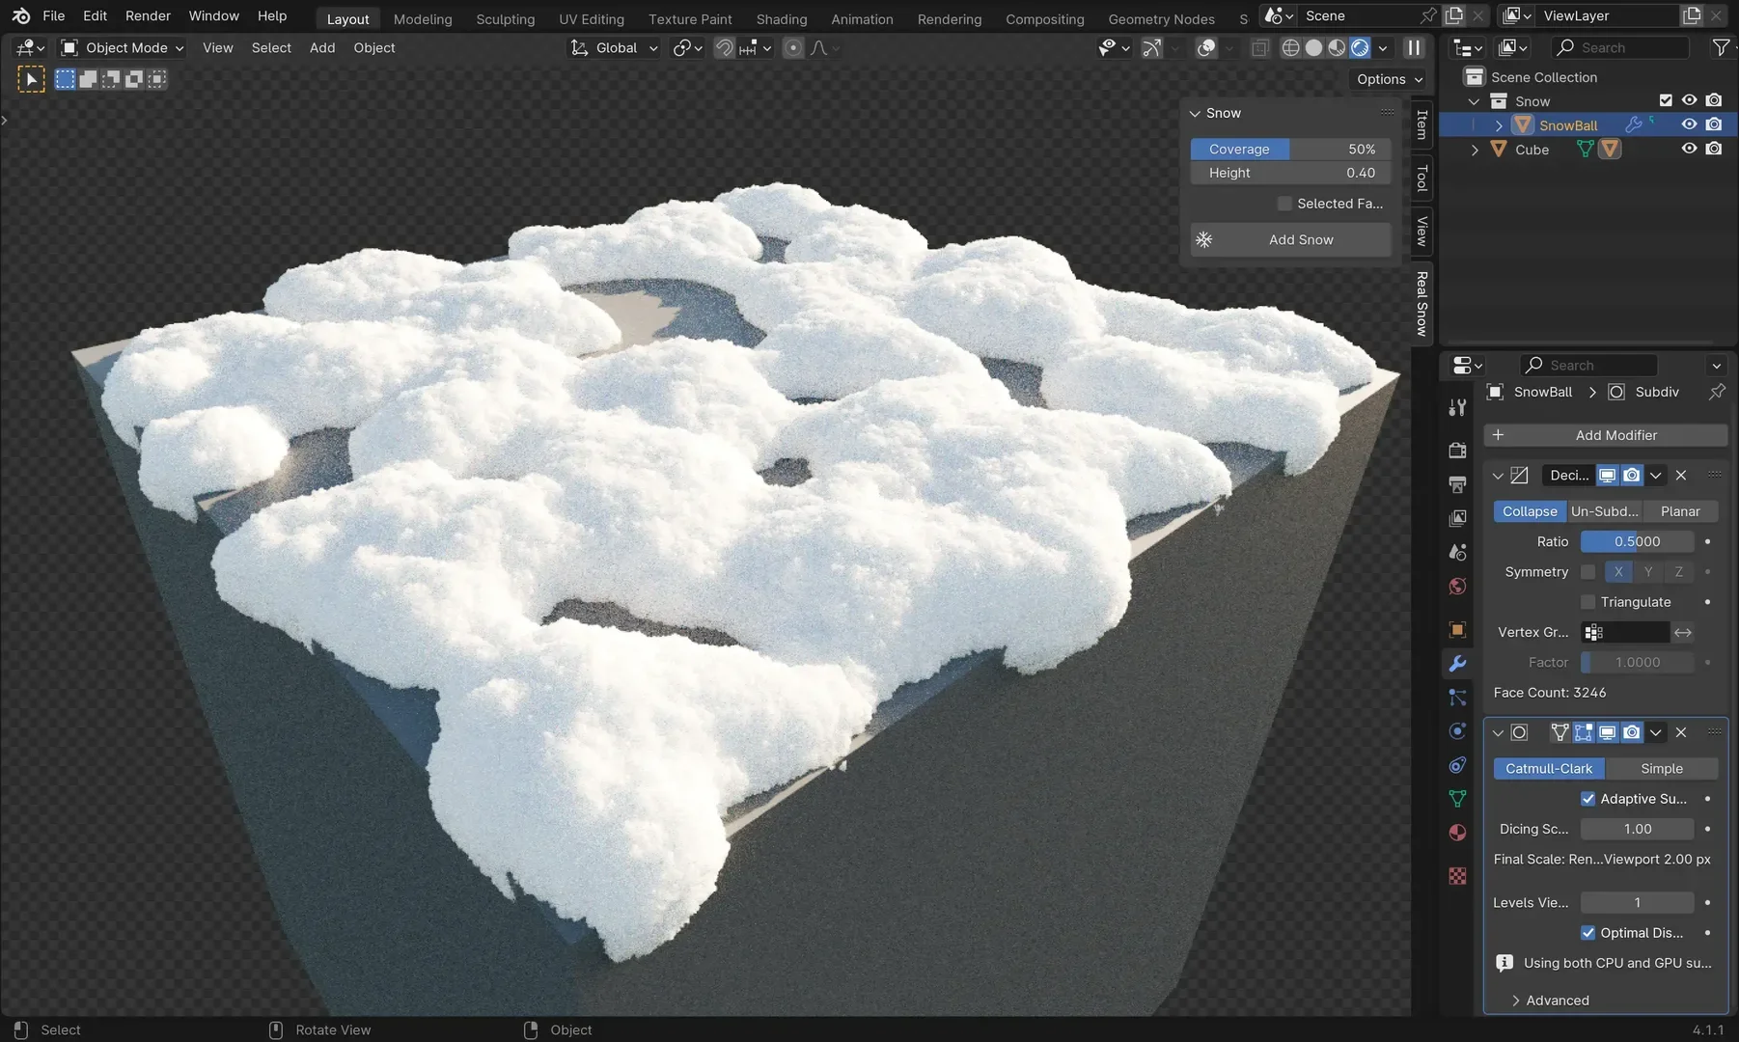The image size is (1739, 1042).
Task: Open the Particles properties tab icon
Action: click(x=1457, y=698)
